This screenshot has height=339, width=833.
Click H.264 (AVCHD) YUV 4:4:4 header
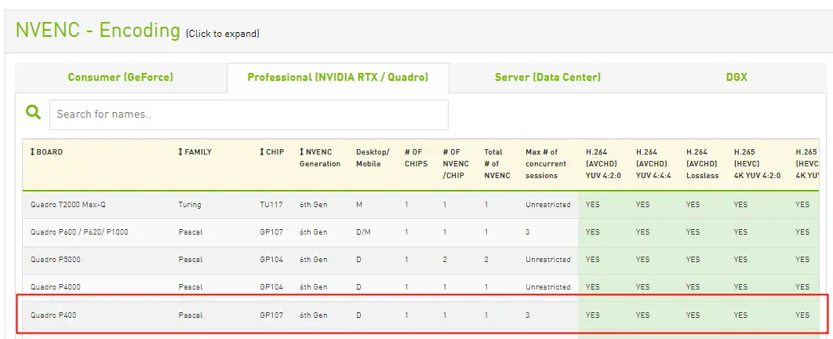(653, 164)
